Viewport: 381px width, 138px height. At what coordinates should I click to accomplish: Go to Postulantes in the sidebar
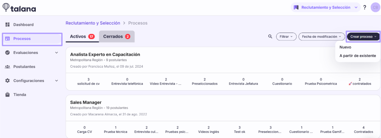tap(24, 67)
